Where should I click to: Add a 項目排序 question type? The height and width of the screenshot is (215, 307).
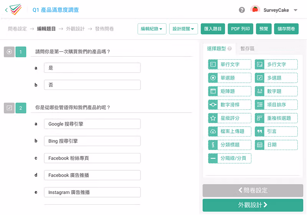click(276, 104)
